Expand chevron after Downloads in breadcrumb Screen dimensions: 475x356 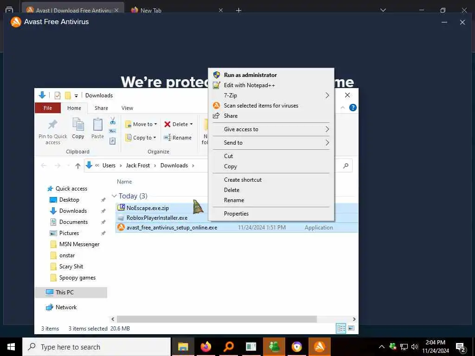click(x=193, y=165)
